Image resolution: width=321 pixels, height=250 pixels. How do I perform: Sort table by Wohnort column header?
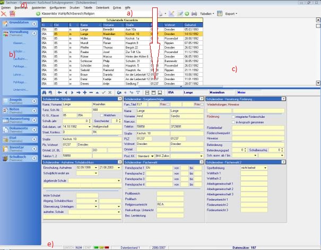pos(173,25)
